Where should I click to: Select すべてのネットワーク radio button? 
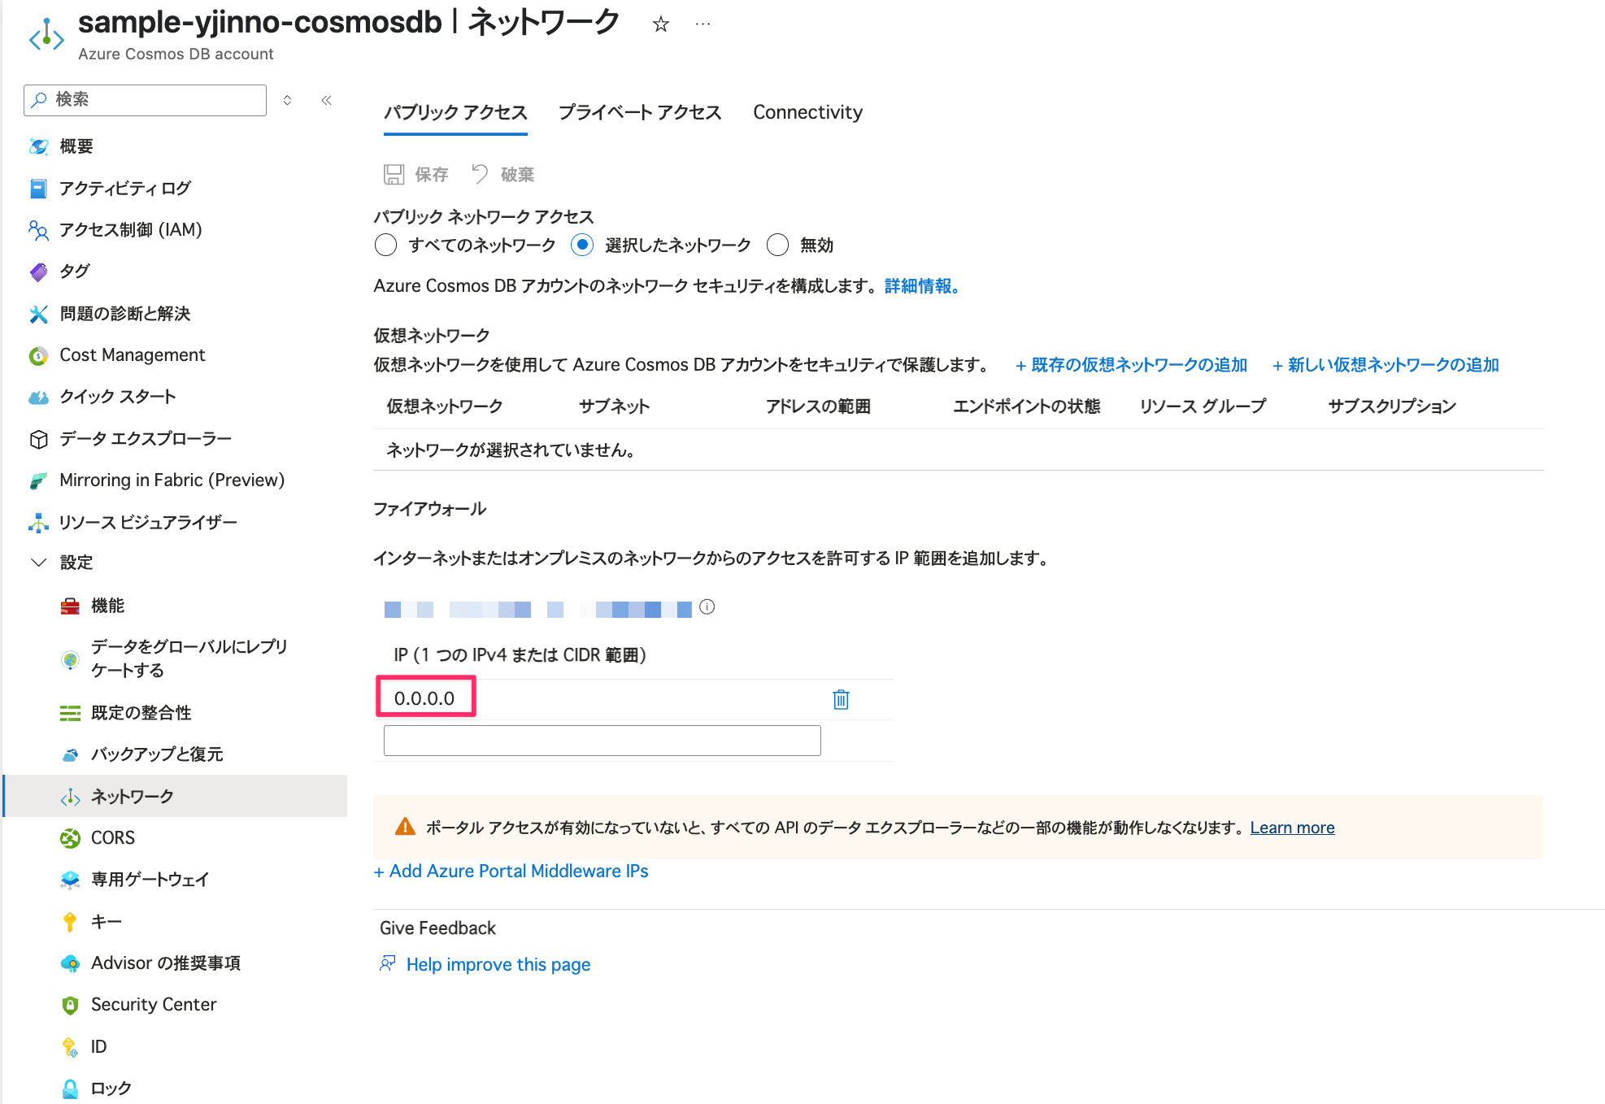point(386,245)
